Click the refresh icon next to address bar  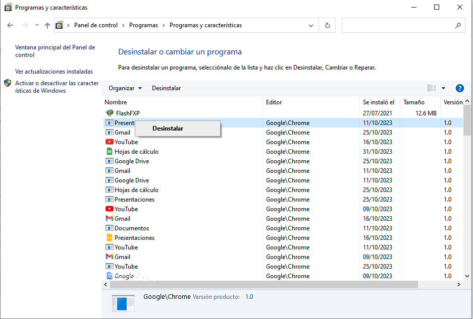click(327, 25)
